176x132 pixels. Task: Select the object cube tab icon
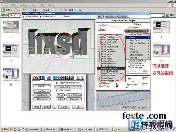click(x=42, y=78)
